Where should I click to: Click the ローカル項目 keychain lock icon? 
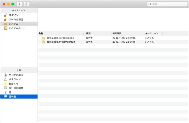pyautogui.click(x=5, y=19)
